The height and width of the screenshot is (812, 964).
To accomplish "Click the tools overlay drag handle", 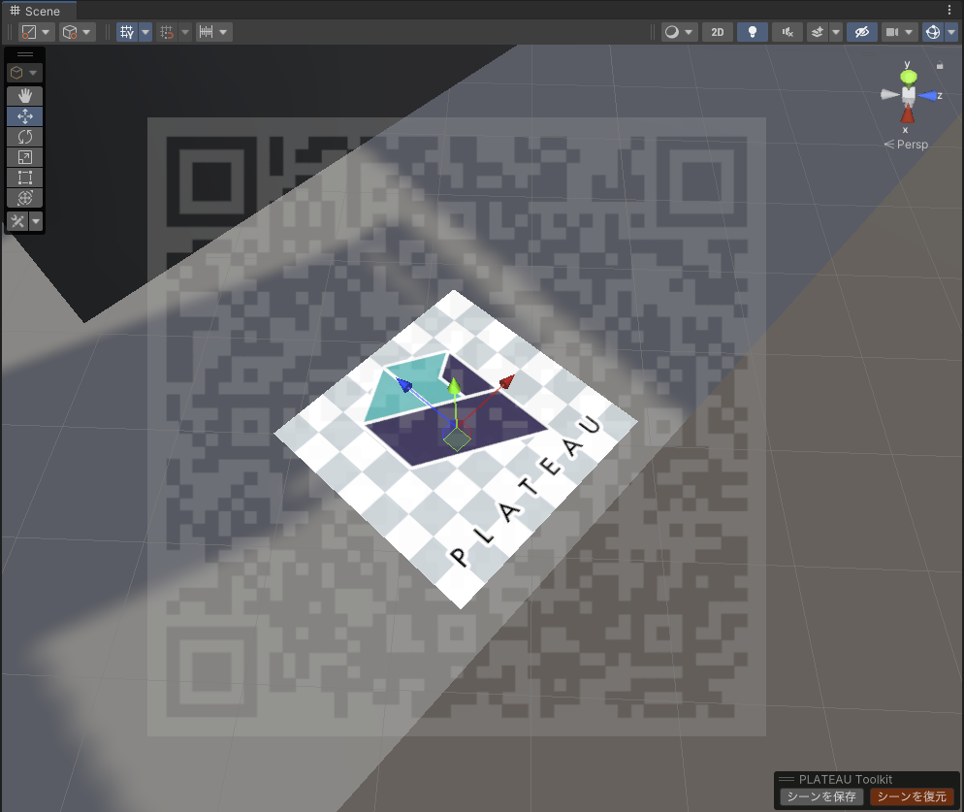I will point(25,54).
